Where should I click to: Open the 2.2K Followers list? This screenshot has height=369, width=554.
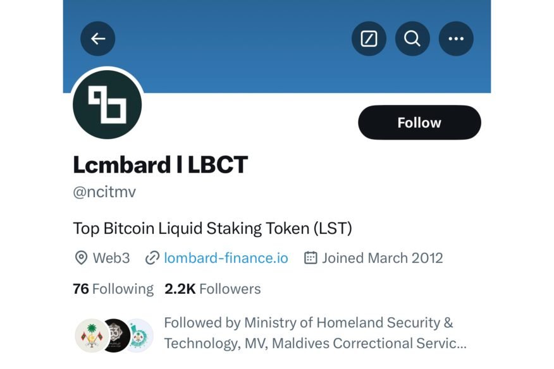click(x=212, y=289)
